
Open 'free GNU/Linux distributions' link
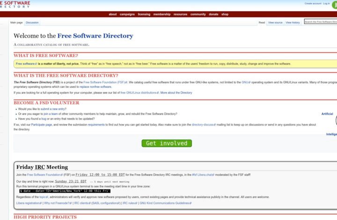139,92
